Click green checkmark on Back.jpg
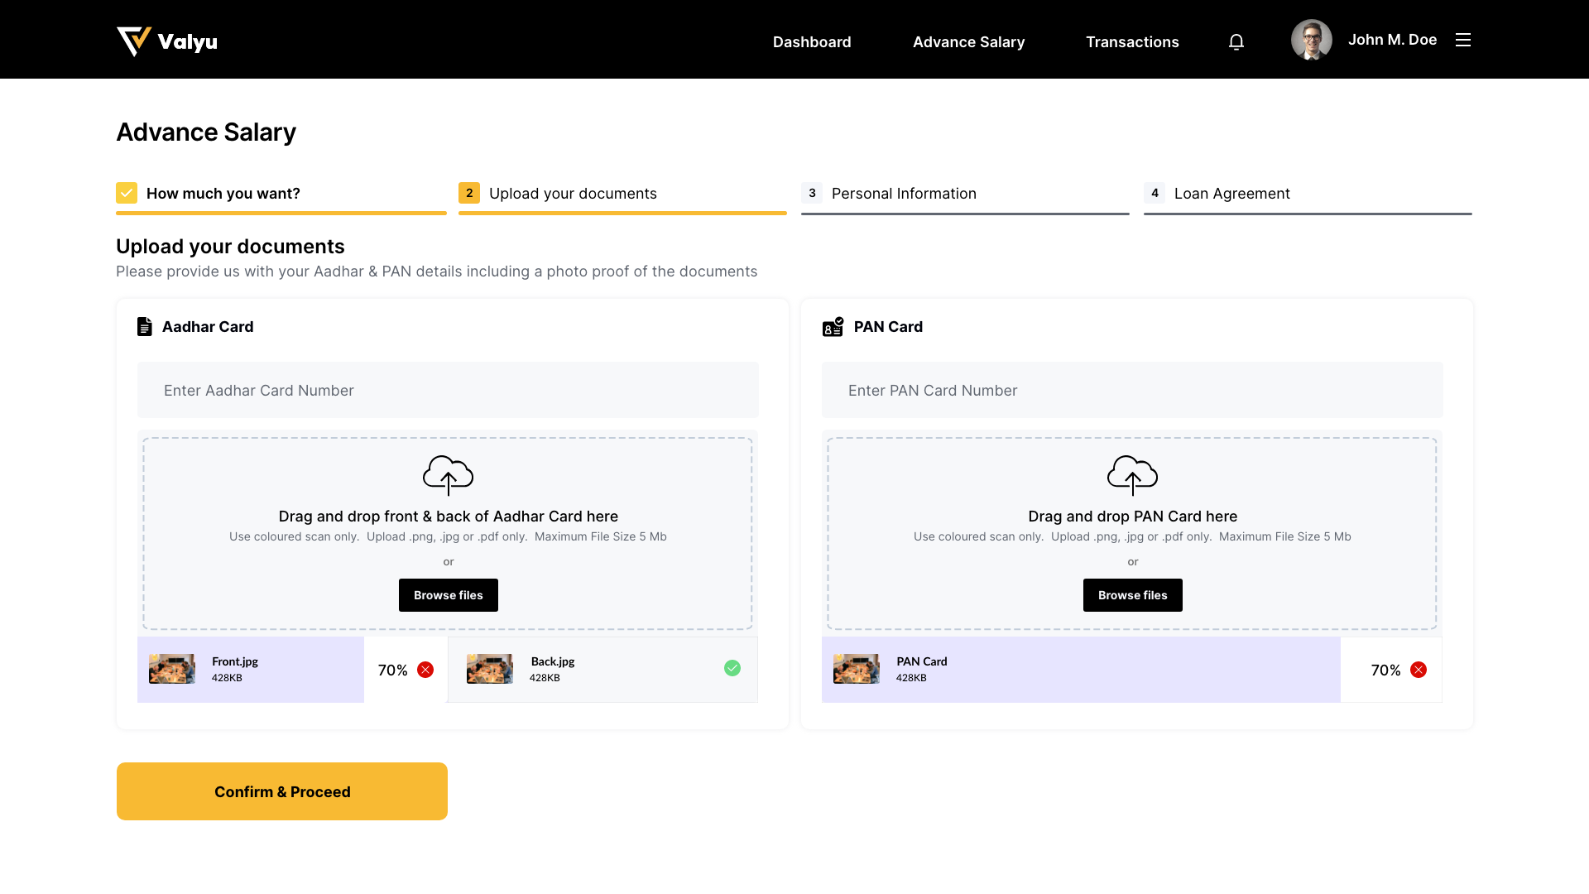 [732, 668]
